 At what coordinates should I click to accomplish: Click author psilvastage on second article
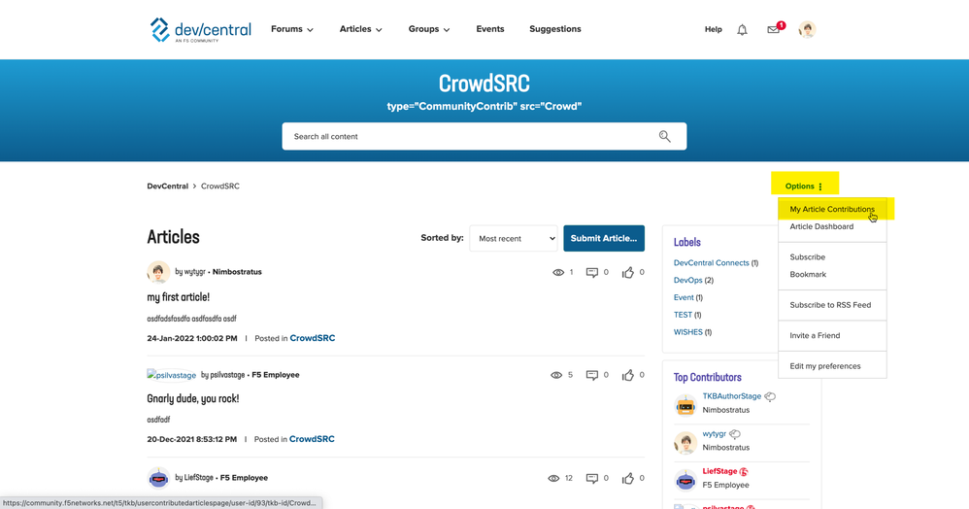coord(227,375)
